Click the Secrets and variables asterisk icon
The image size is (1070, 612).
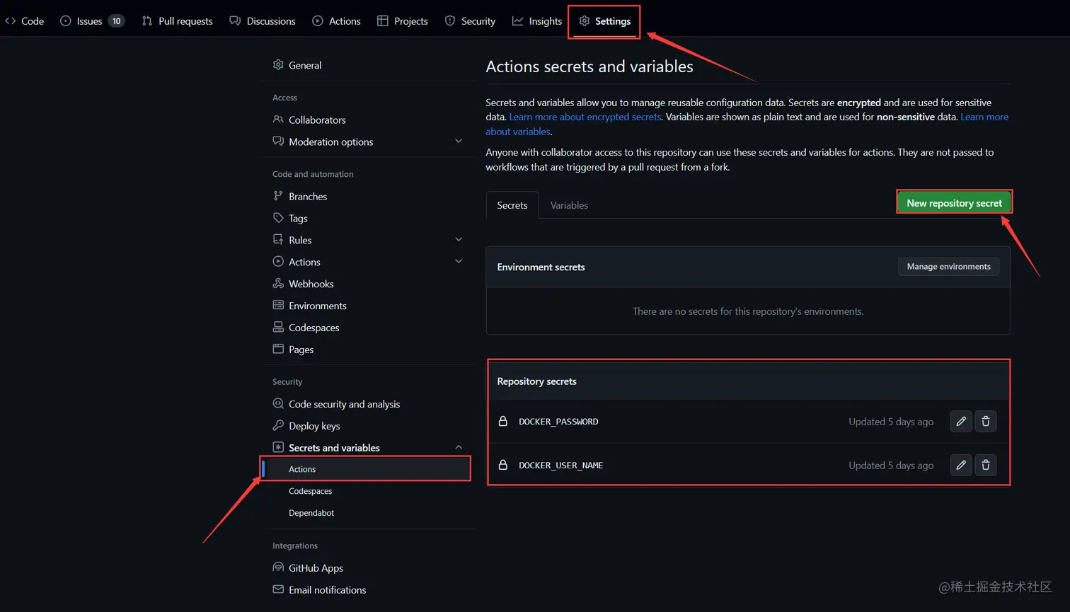pos(278,447)
